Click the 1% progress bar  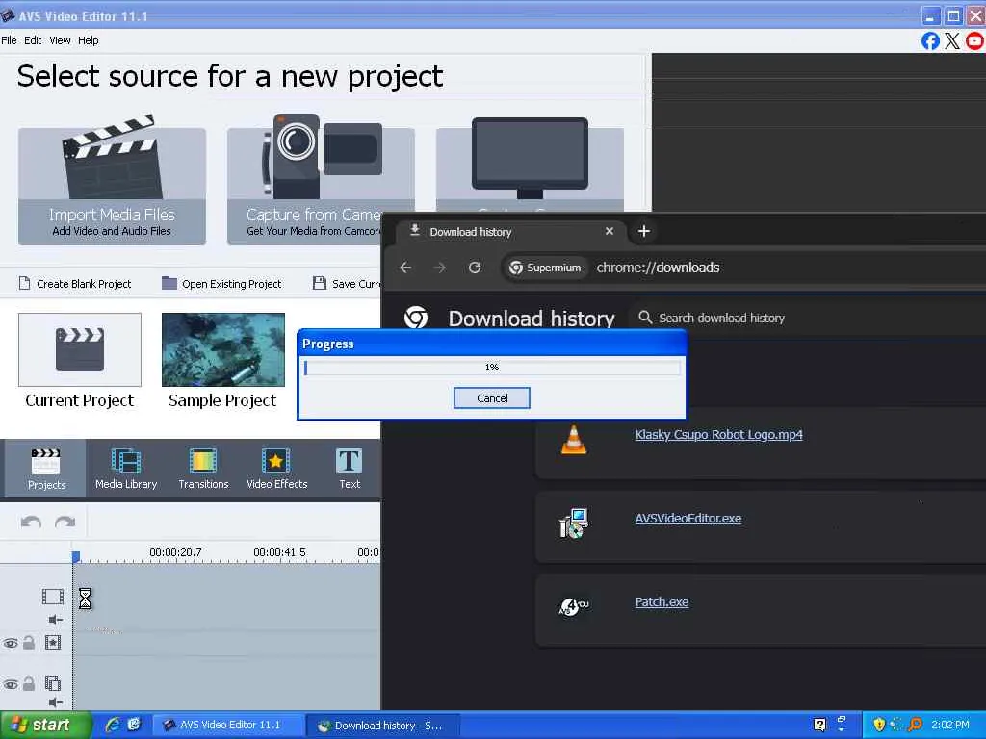pos(492,367)
